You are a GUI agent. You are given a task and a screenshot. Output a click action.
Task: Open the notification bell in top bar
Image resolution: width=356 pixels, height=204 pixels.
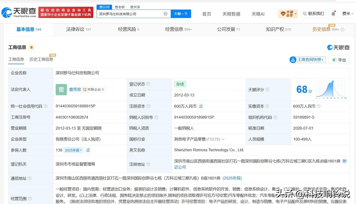coord(333,14)
